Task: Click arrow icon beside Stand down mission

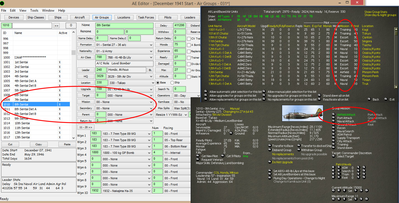Action: click(x=334, y=148)
